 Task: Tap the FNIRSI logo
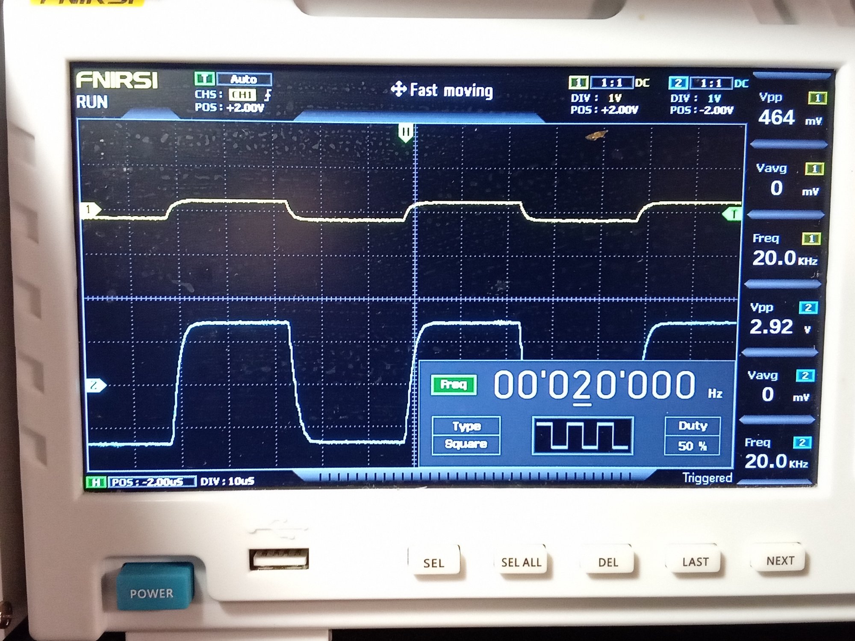(x=117, y=80)
